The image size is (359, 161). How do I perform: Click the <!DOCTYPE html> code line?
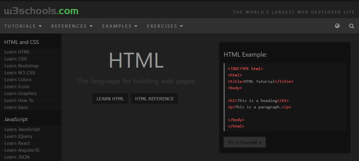click(245, 68)
